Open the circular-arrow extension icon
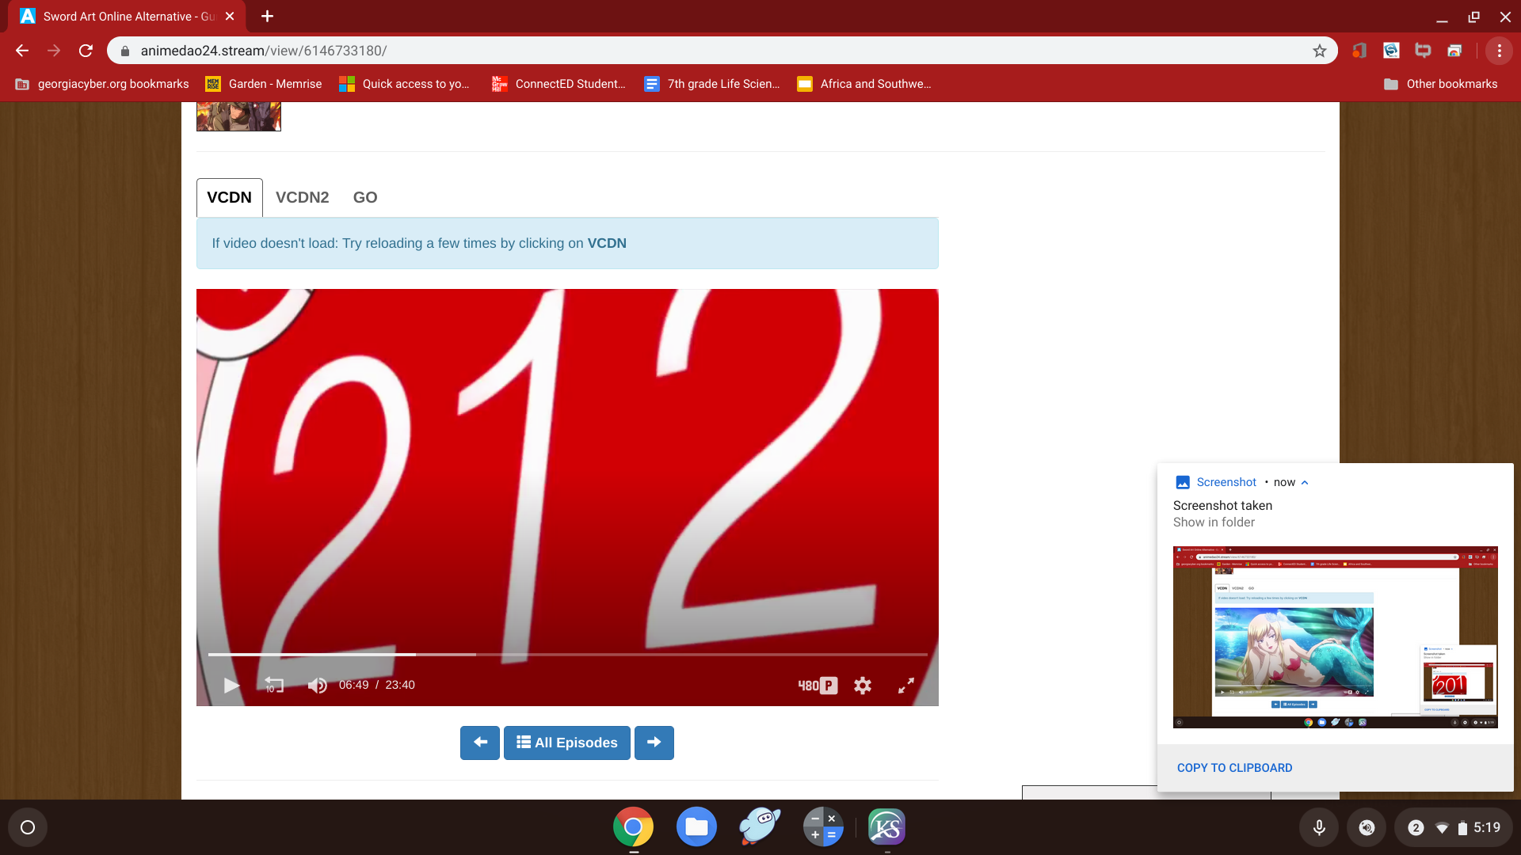The image size is (1521, 855). [x=1391, y=51]
